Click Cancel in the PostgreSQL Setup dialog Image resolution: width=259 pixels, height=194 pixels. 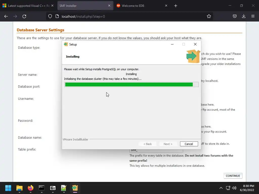pyautogui.click(x=189, y=144)
